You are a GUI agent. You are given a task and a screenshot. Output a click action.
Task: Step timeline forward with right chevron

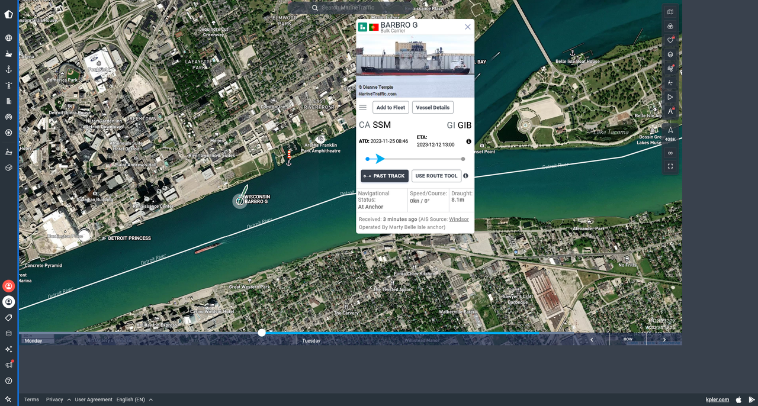[x=664, y=339]
